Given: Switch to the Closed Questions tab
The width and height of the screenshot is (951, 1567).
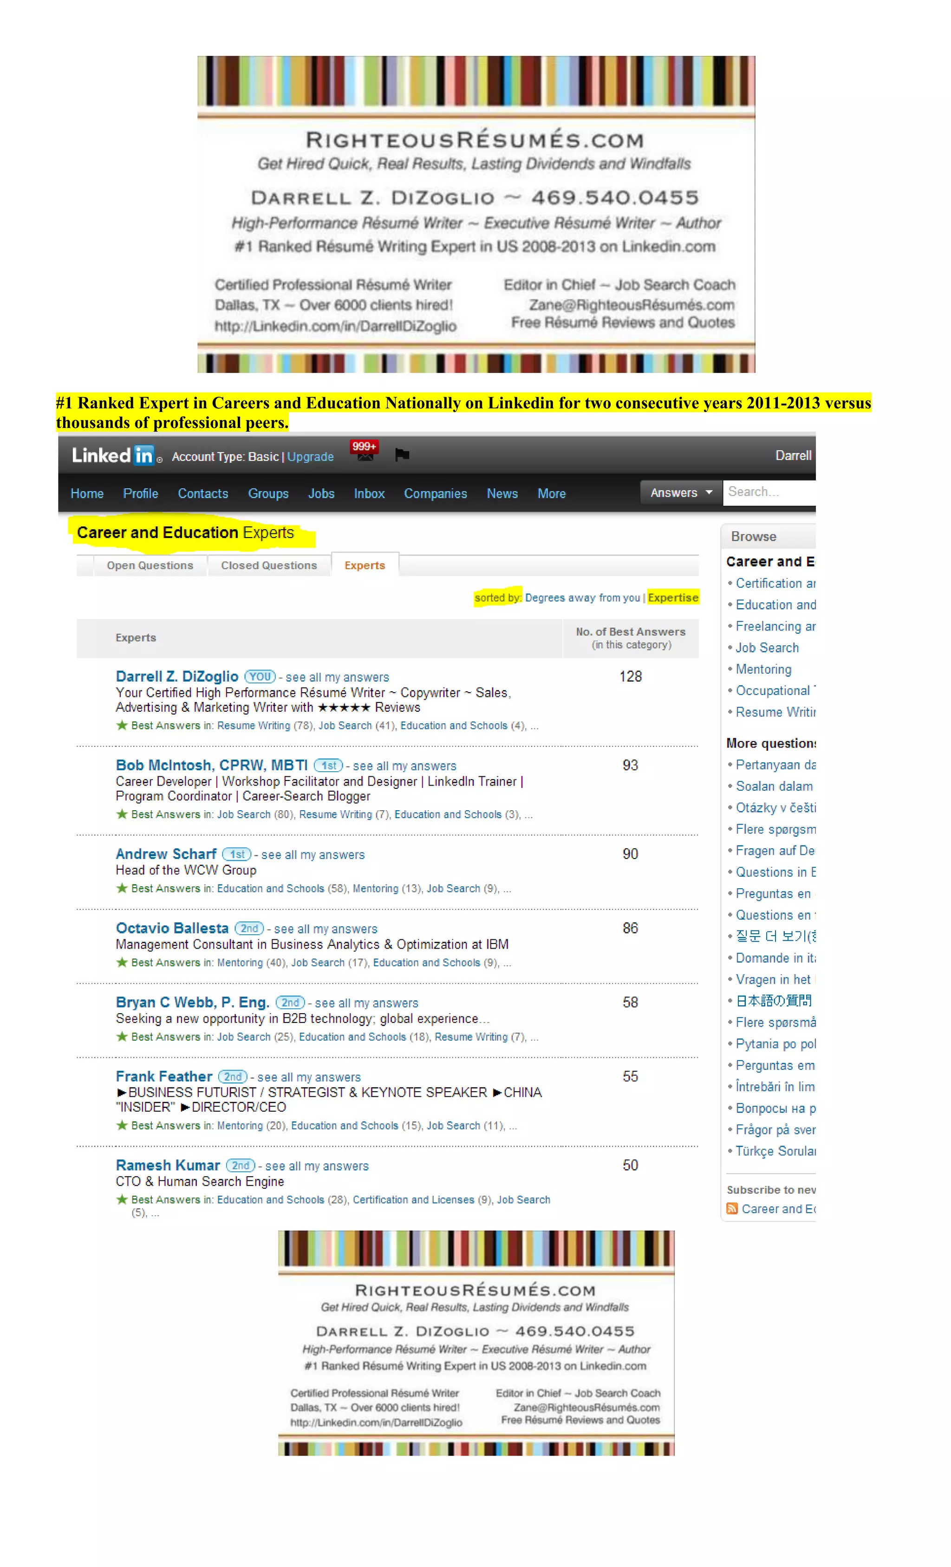Looking at the screenshot, I should click(x=269, y=565).
